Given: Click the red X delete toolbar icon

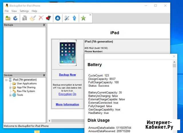Looking at the screenshot, I should pyautogui.click(x=41, y=18).
